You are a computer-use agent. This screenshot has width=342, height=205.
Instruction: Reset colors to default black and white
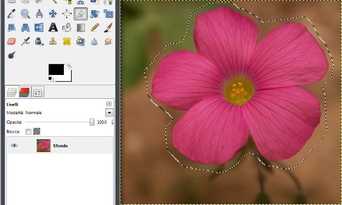[51, 79]
